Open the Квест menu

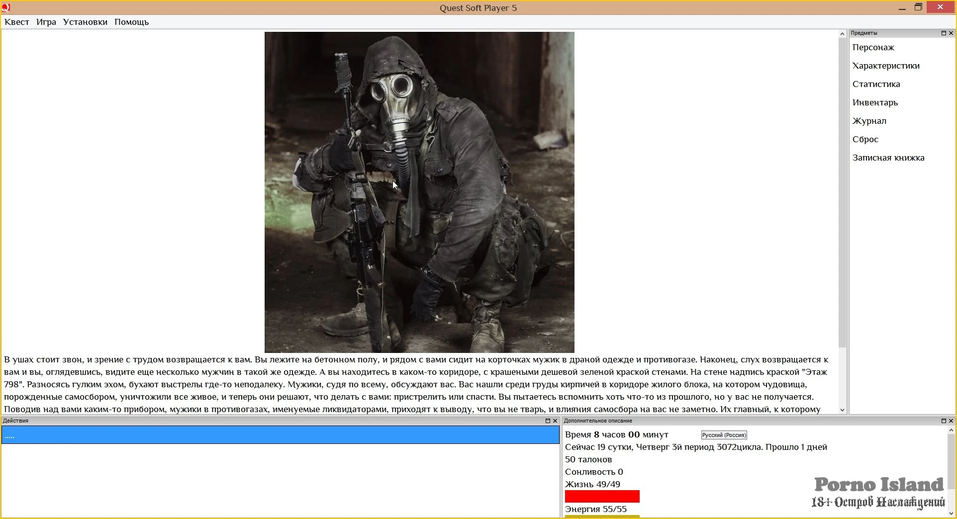17,22
